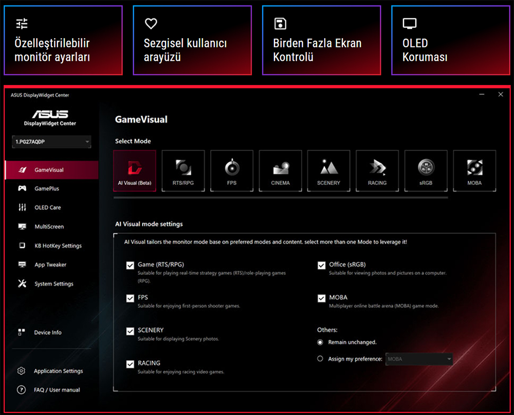Select the sRGB mode icon

pos(426,170)
